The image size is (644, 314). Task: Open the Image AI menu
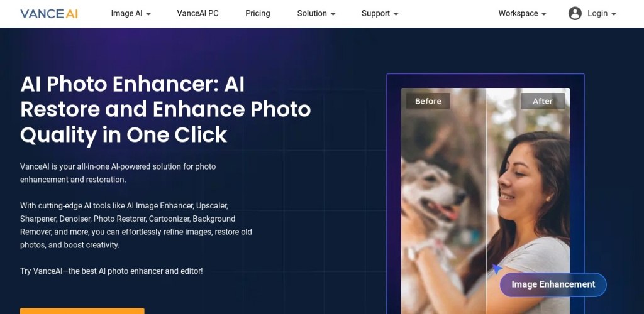coord(126,14)
